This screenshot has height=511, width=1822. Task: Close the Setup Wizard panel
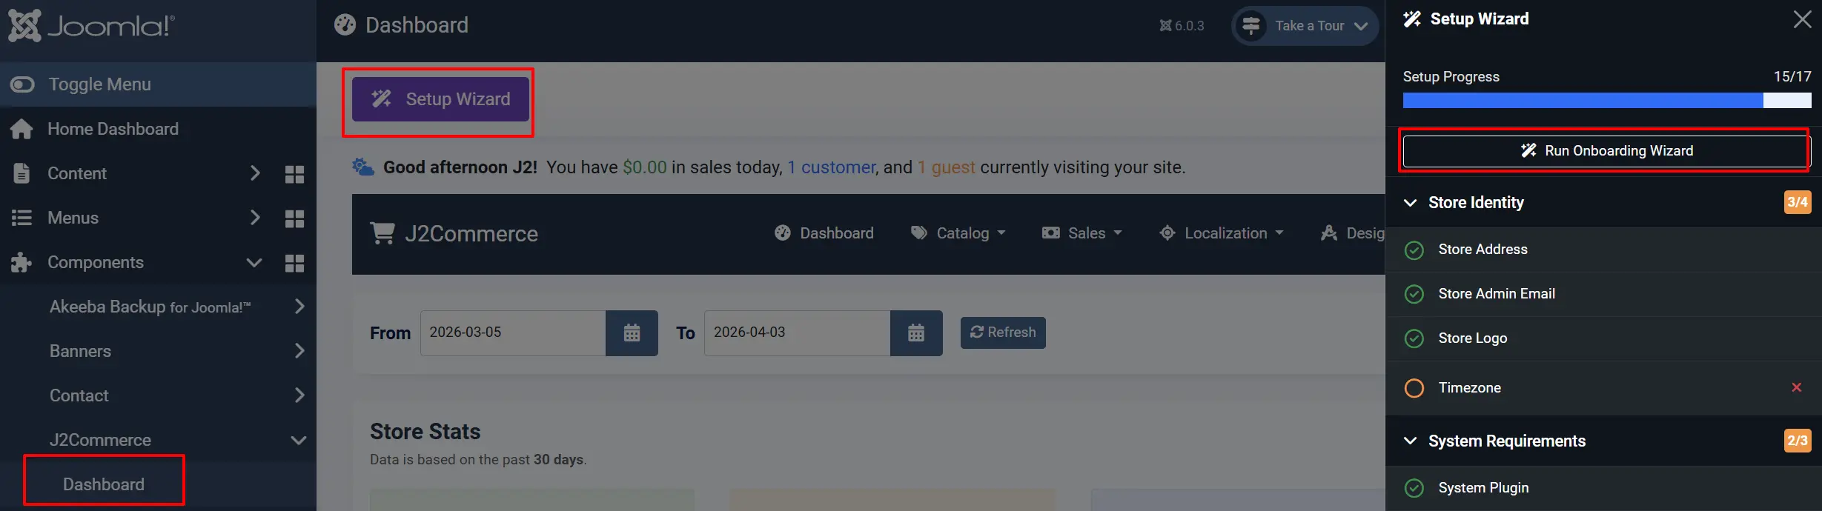point(1803,19)
